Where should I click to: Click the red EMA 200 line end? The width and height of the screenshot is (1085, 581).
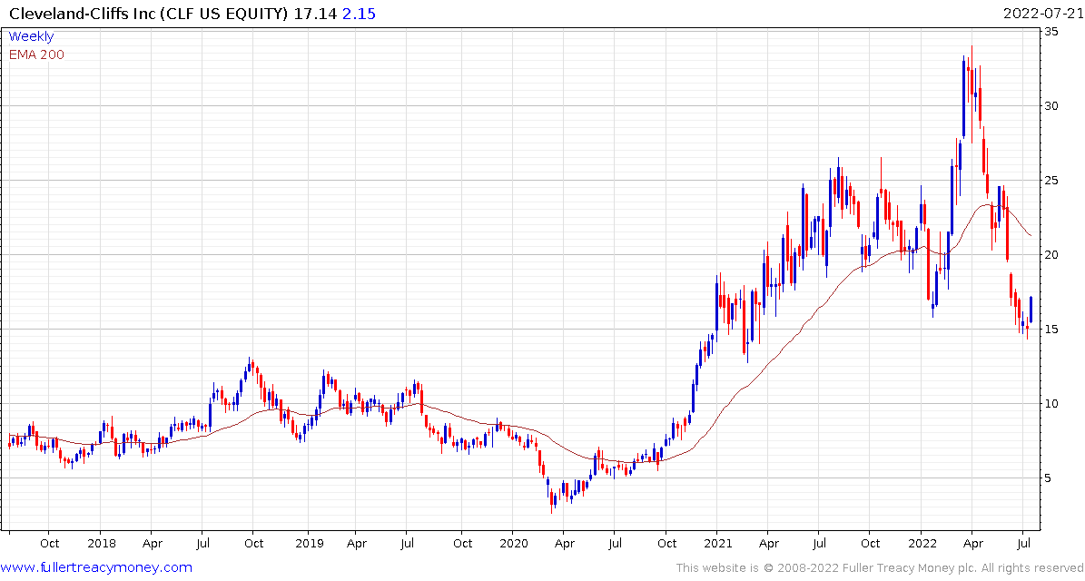click(1031, 235)
